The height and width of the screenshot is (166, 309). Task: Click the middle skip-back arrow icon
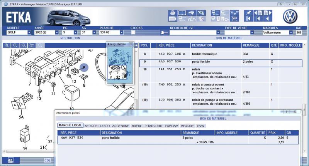258,18
